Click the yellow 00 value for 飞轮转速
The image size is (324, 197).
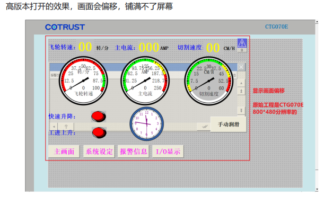(85, 47)
